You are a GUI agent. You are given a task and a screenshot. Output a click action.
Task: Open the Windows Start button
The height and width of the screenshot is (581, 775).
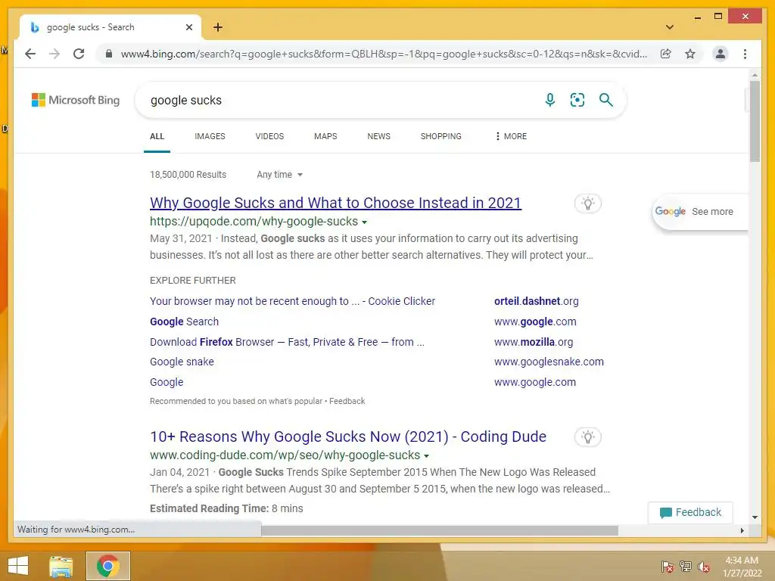(x=18, y=566)
